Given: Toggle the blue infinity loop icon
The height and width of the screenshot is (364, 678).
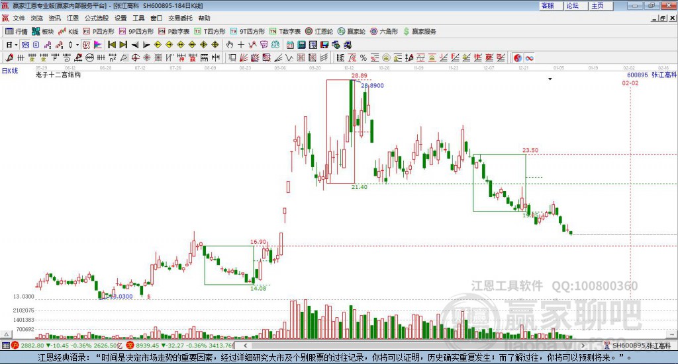Looking at the screenshot, I should pos(529,57).
